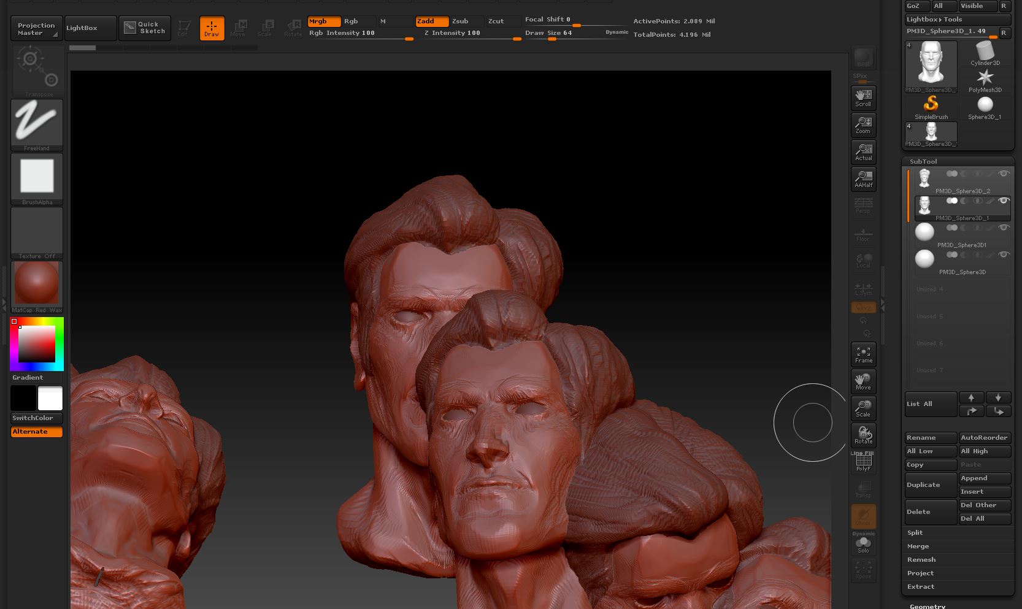Open the FreeHand stroke picker
Image resolution: width=1022 pixels, height=609 pixels.
[x=37, y=124]
